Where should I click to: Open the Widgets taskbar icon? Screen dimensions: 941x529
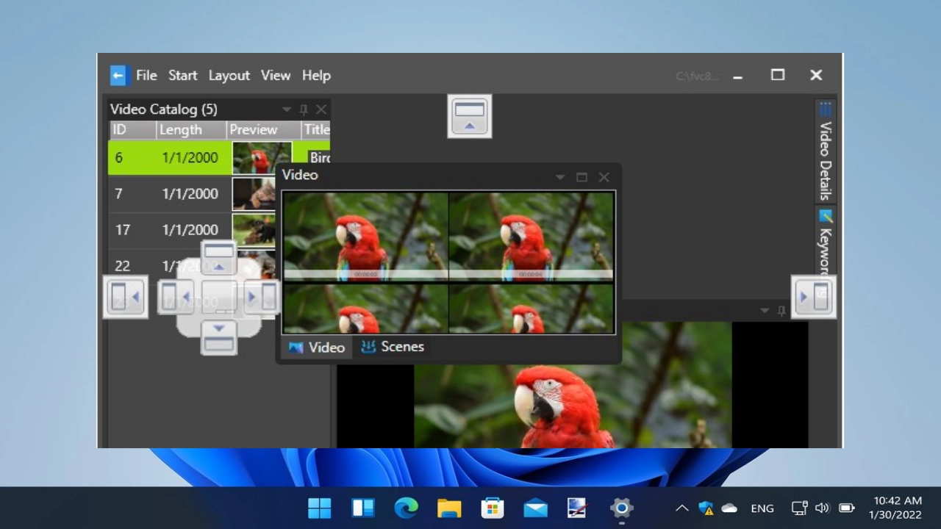coord(363,508)
